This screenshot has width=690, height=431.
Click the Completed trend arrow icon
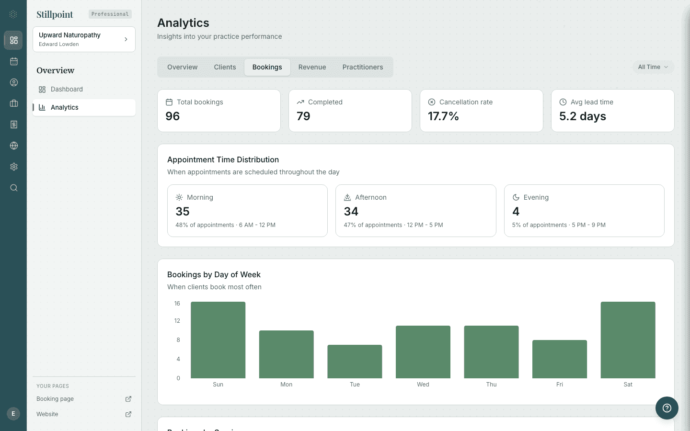tap(300, 102)
